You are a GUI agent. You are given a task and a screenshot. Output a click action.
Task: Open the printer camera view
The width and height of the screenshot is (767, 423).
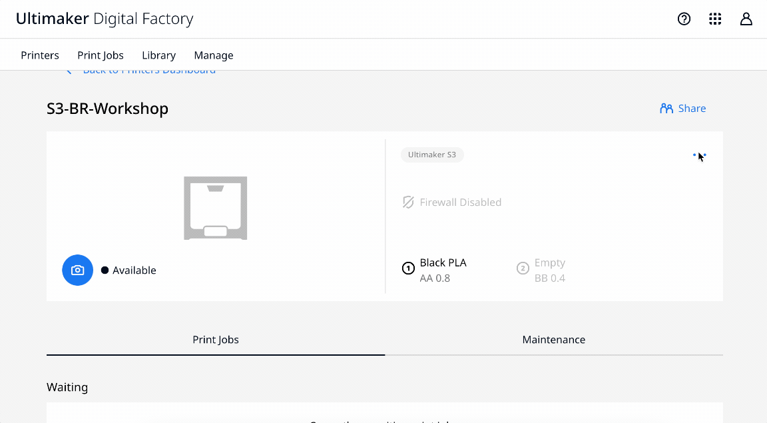tap(77, 270)
